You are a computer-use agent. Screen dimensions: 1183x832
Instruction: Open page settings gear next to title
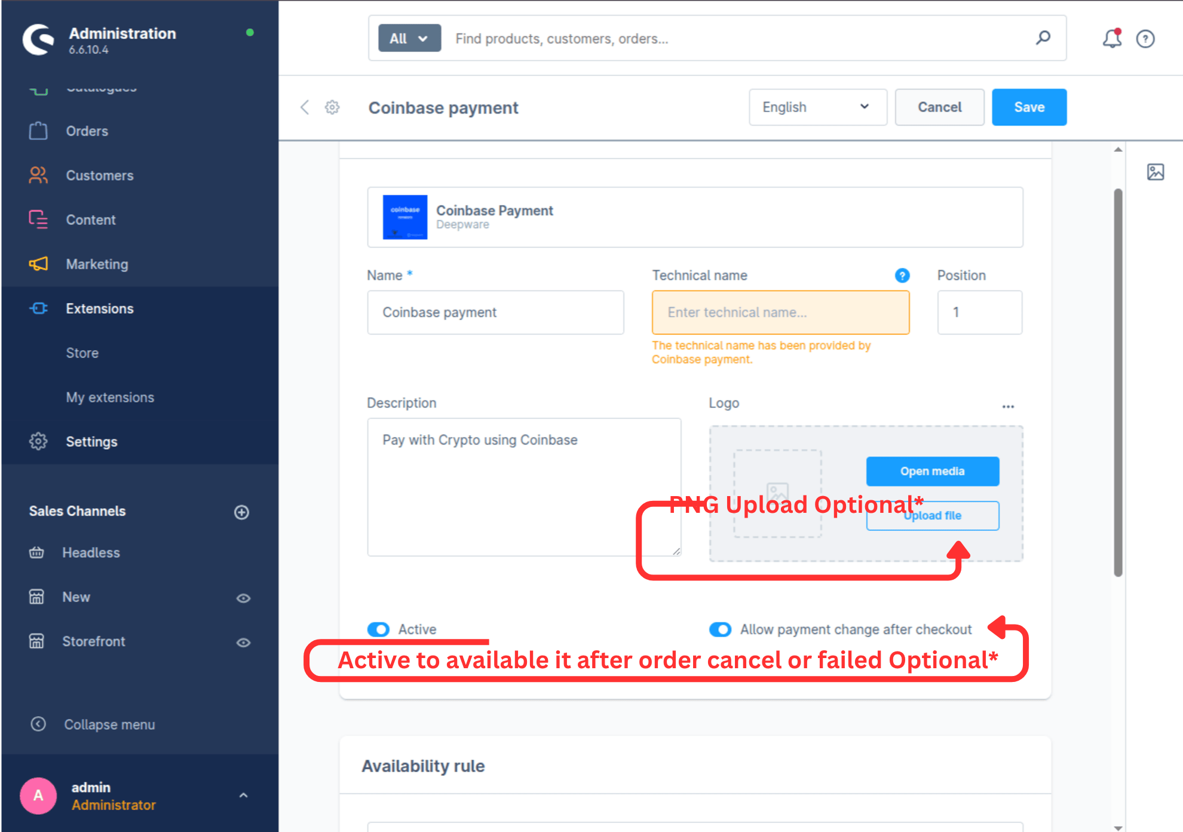[332, 108]
